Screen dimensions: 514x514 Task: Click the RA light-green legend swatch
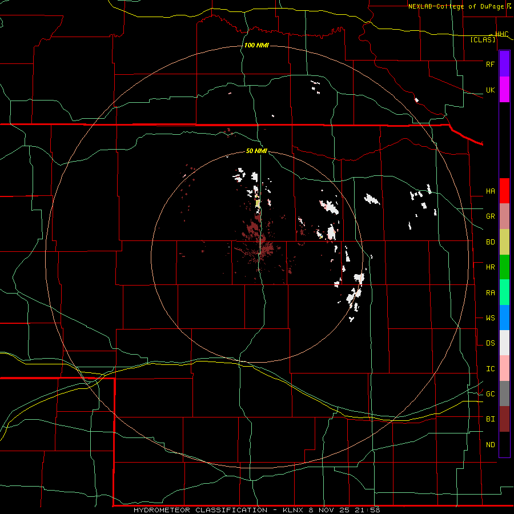tap(504, 292)
